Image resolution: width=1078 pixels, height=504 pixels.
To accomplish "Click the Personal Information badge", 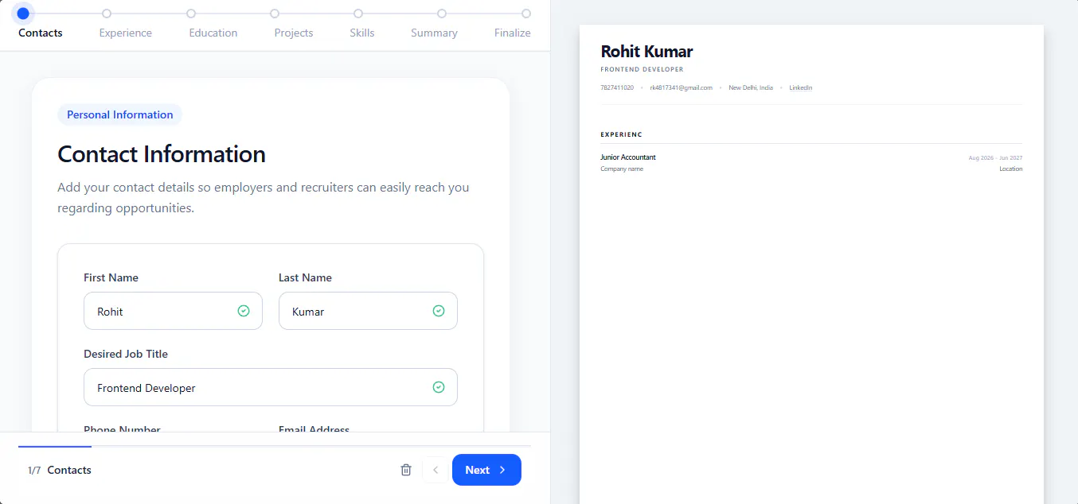I will pos(120,114).
